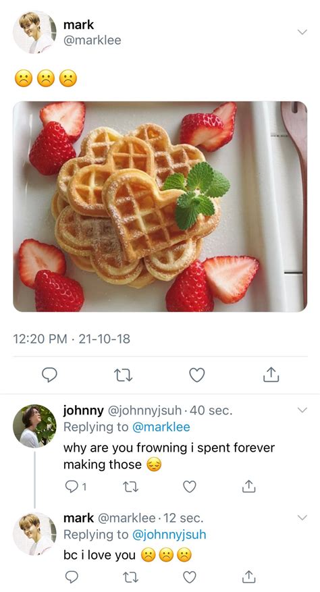Like mark's main waffle tweet
This screenshot has width=320, height=592.
point(197,375)
